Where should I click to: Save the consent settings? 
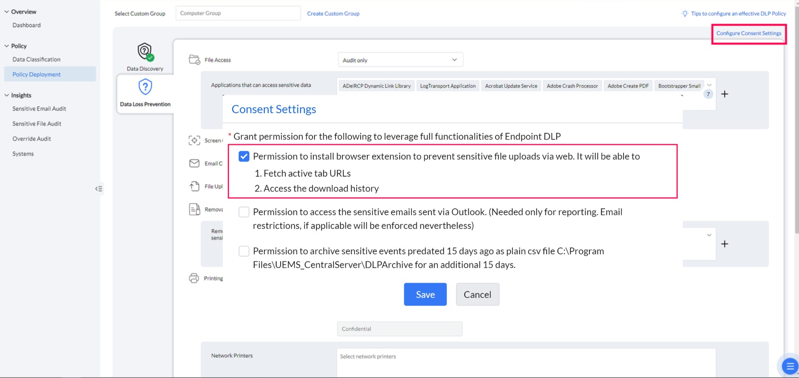point(425,294)
